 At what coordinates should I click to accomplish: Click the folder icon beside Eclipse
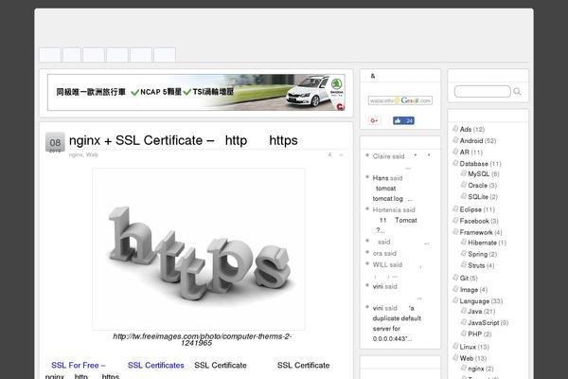(x=455, y=208)
